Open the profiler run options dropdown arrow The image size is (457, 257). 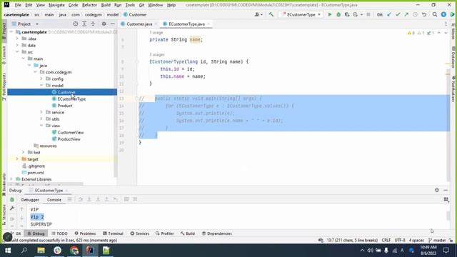click(x=361, y=14)
